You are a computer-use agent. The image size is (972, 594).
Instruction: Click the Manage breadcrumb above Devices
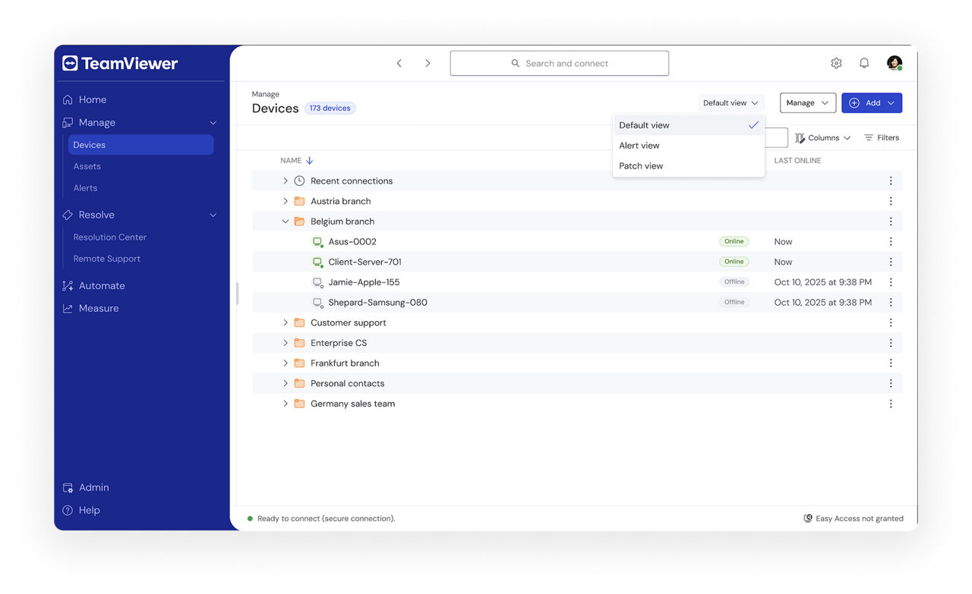tap(266, 95)
